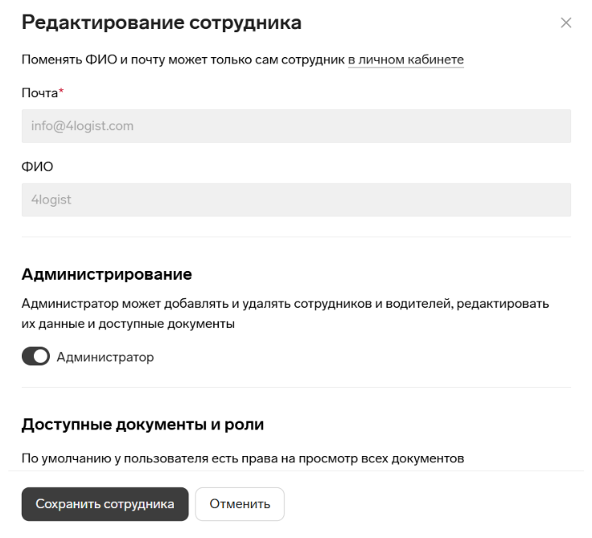
Task: Click the ФИО field label
Action: click(x=37, y=166)
